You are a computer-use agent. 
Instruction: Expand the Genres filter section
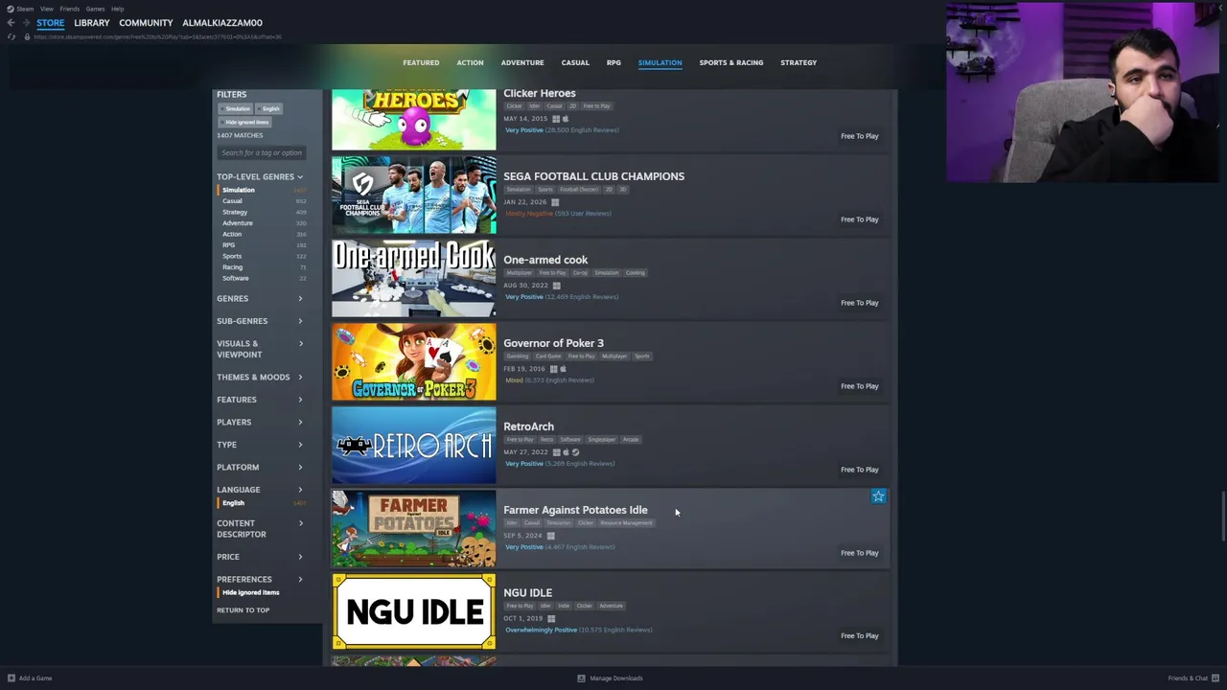260,298
